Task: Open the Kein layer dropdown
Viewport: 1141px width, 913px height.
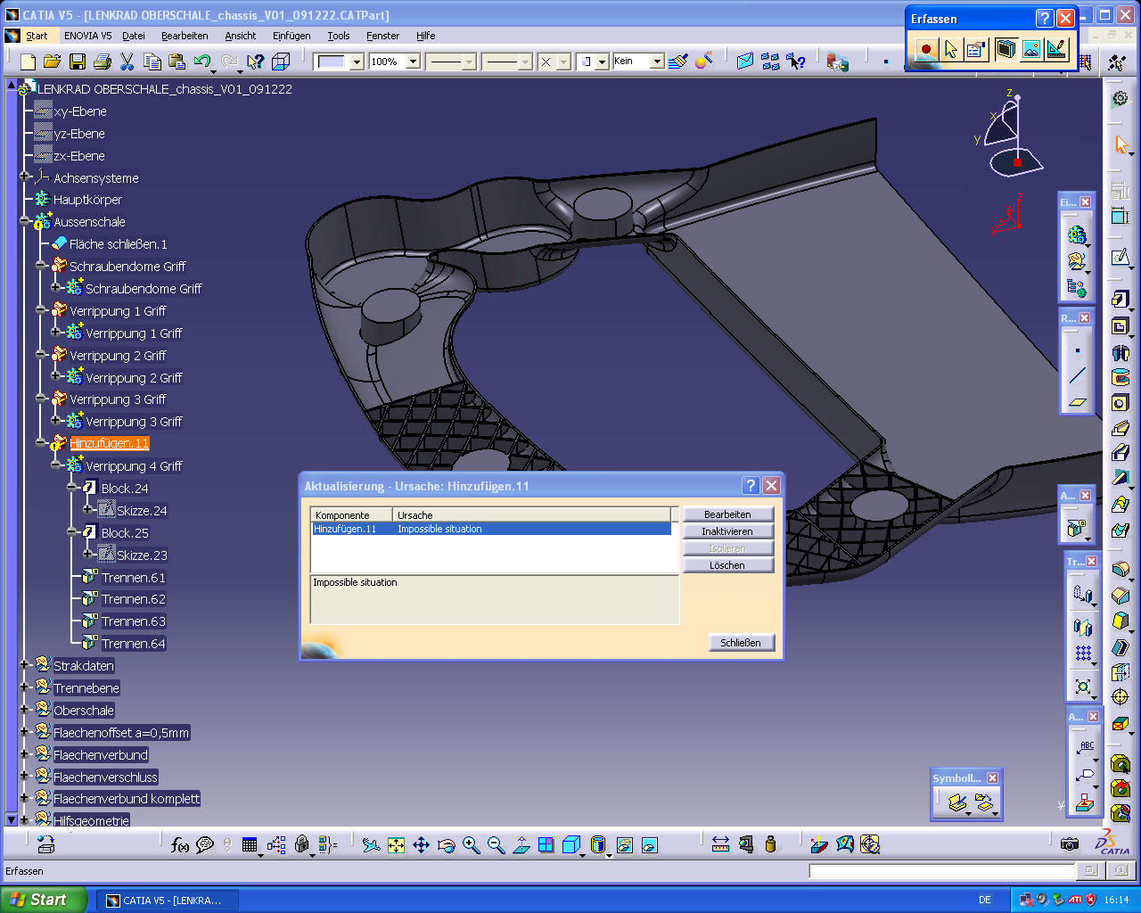Action: click(657, 62)
